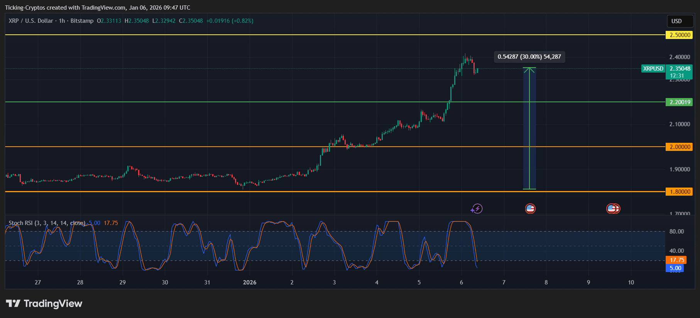Image resolution: width=700 pixels, height=318 pixels.
Task: Click the current price 2.35048 scale label
Action: (x=680, y=69)
